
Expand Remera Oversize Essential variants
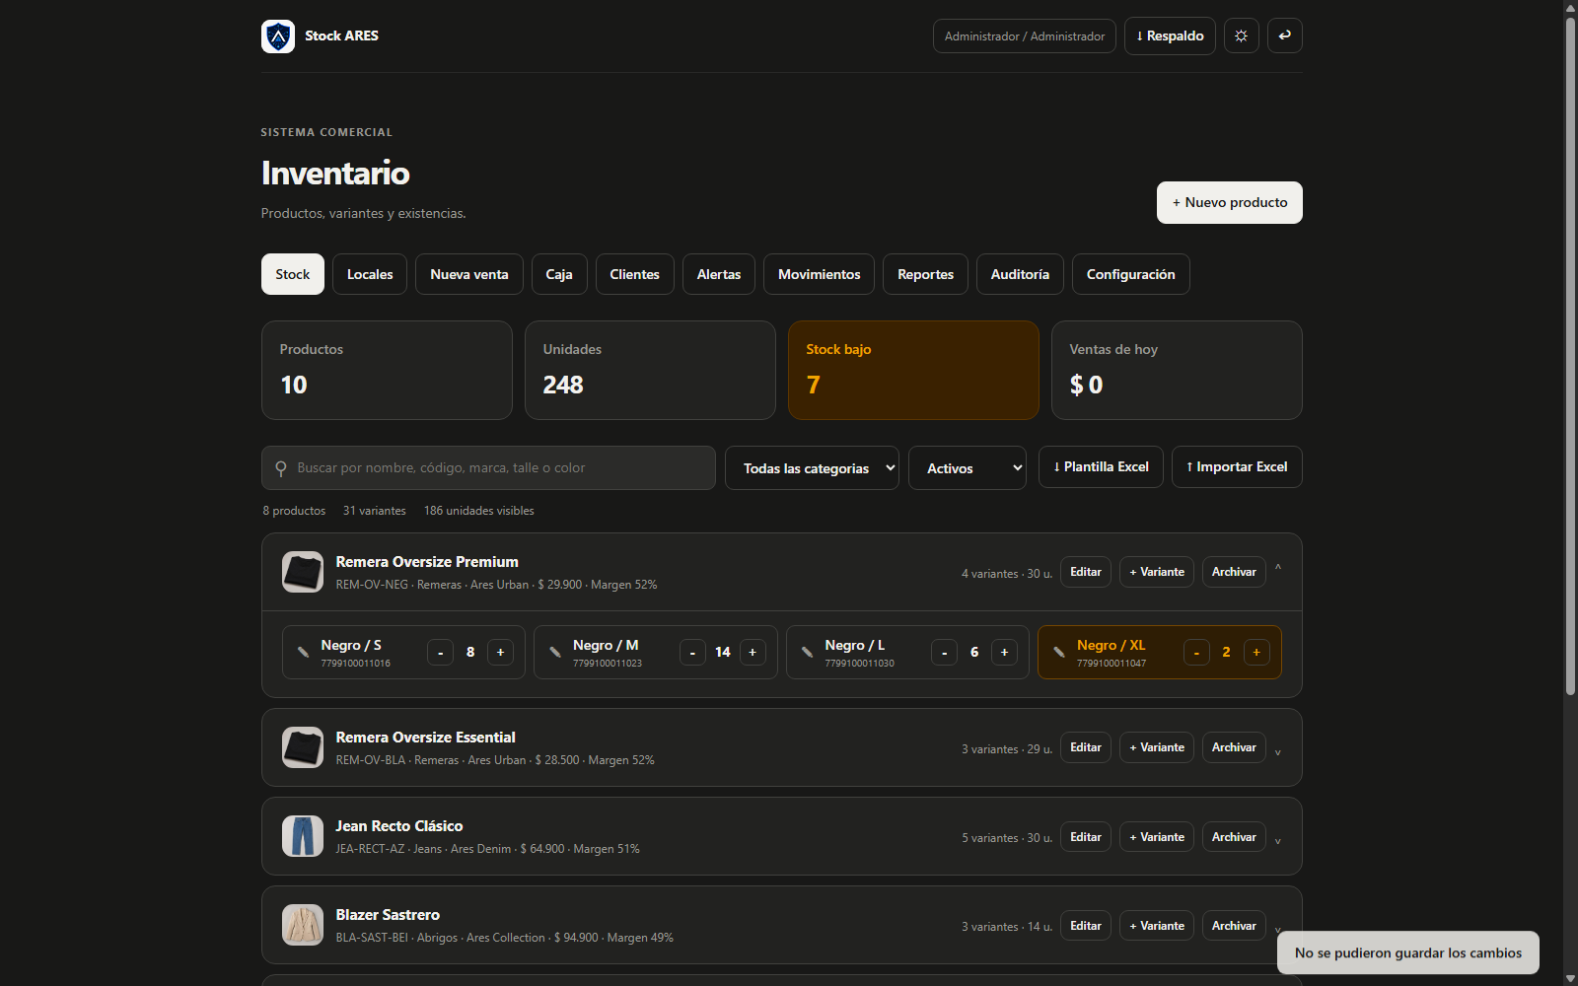[x=1278, y=752]
